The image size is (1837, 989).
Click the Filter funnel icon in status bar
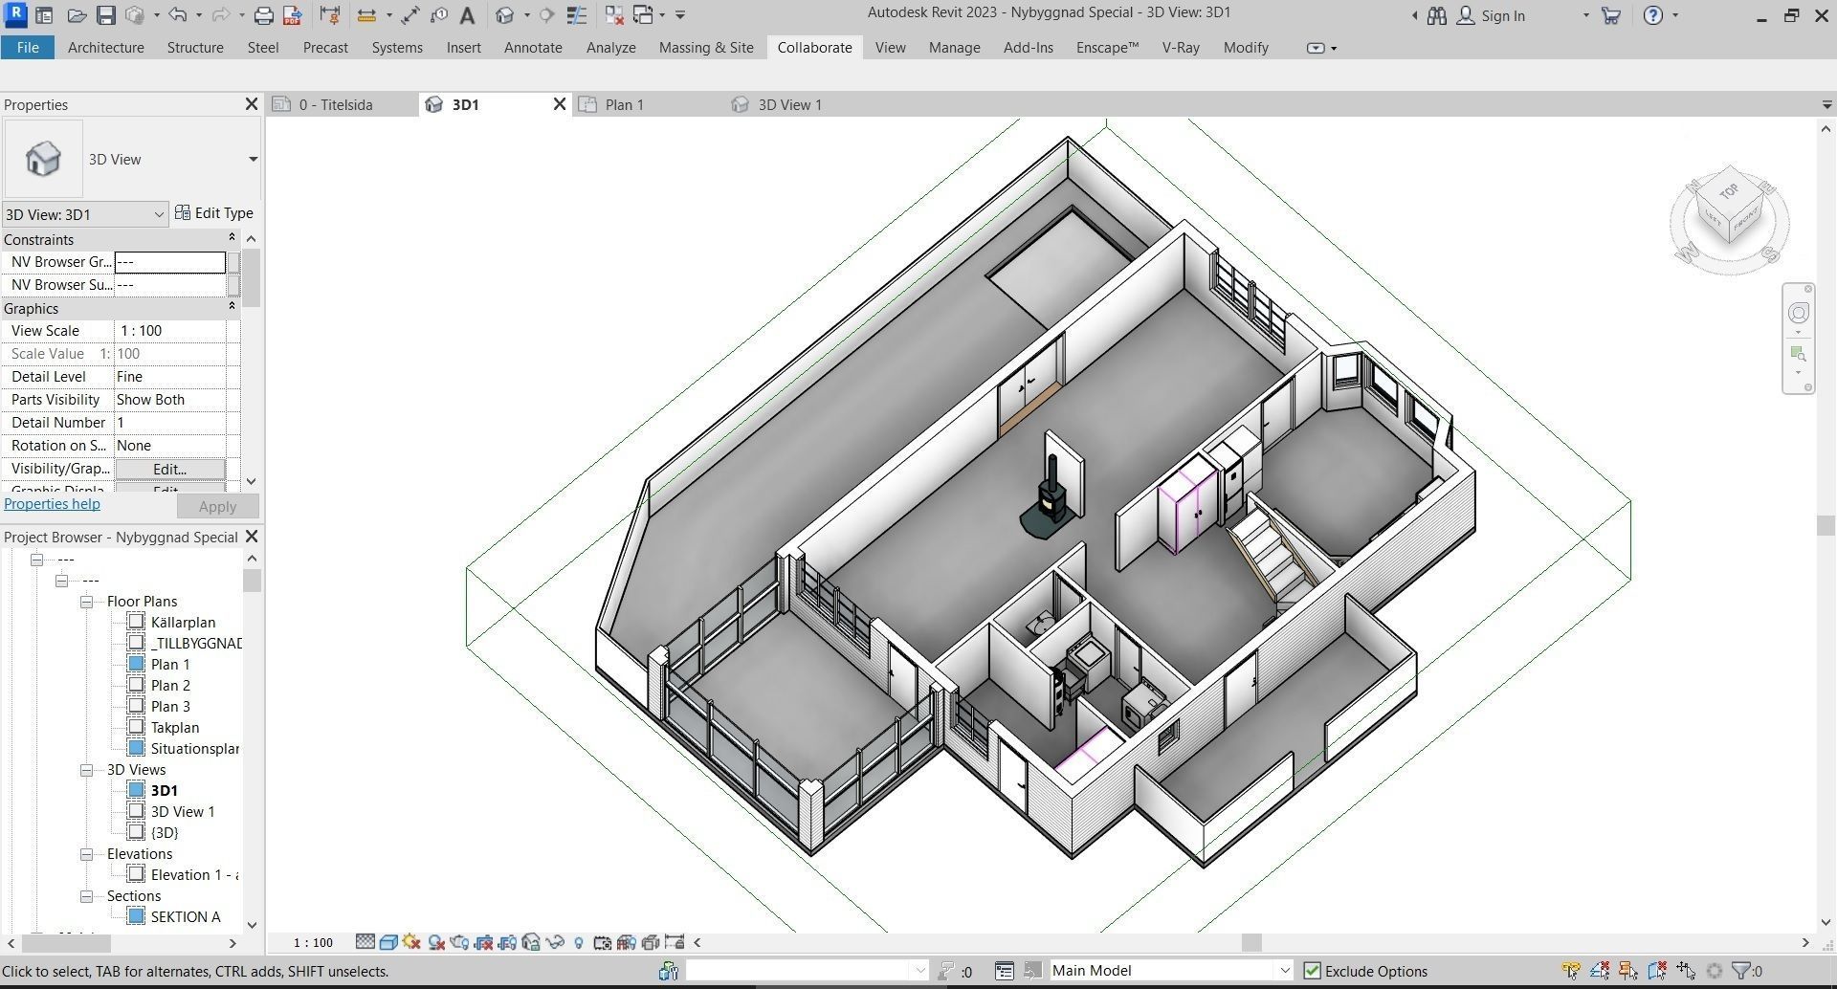coord(1742,971)
